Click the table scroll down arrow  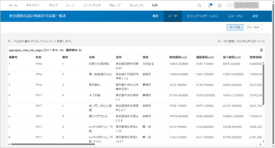263,141
